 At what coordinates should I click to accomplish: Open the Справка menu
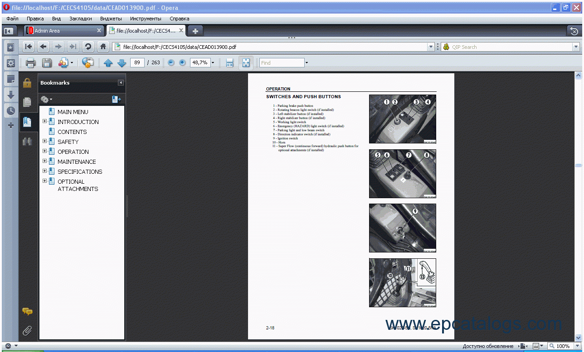[x=180, y=19]
